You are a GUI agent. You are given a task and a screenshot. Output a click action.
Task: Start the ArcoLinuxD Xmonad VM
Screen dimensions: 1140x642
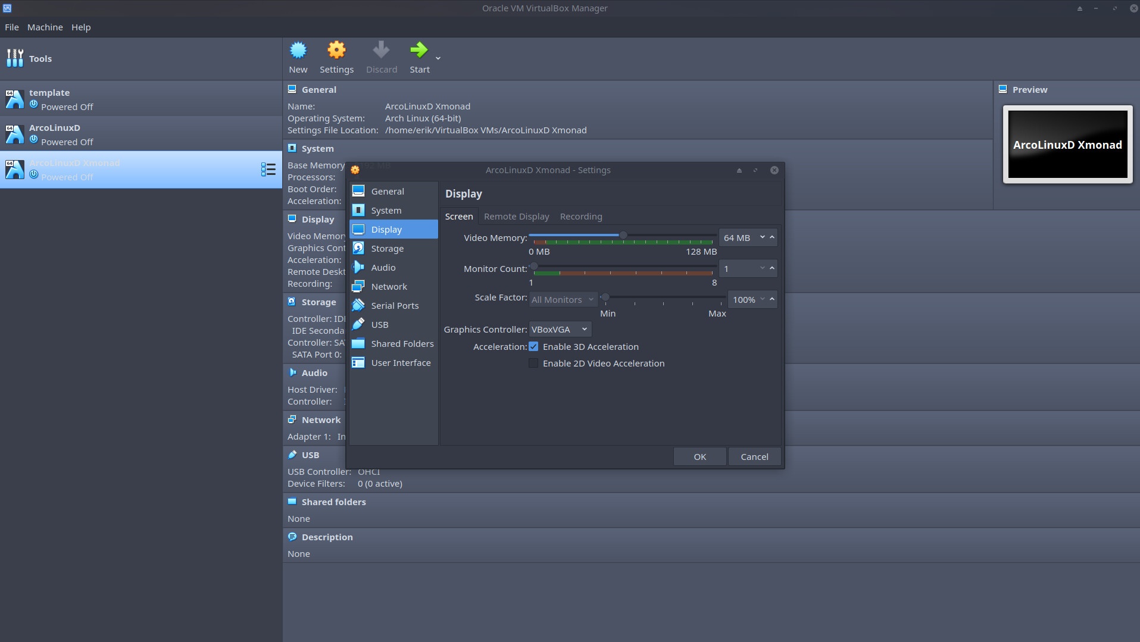tap(420, 57)
